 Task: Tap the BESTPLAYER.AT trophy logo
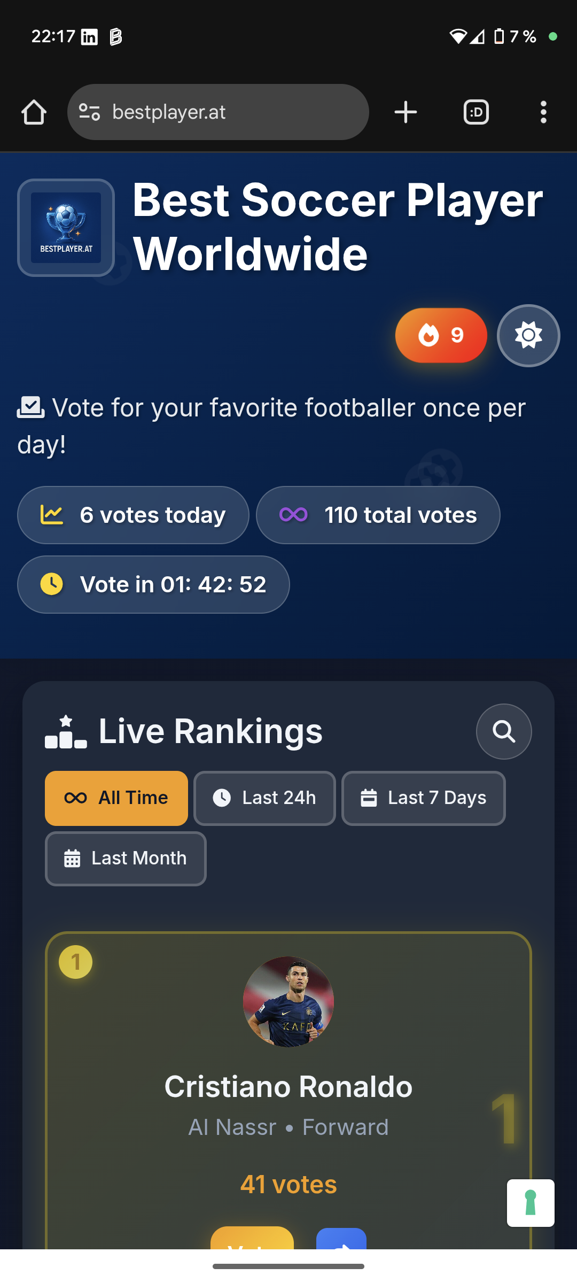click(x=66, y=228)
